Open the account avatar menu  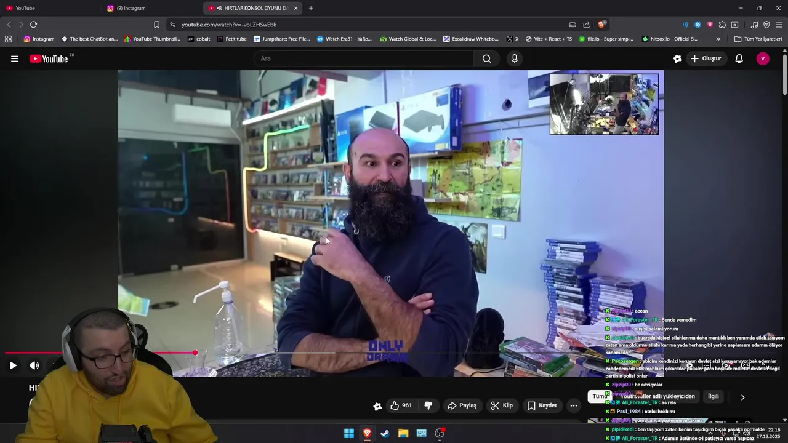pyautogui.click(x=763, y=58)
